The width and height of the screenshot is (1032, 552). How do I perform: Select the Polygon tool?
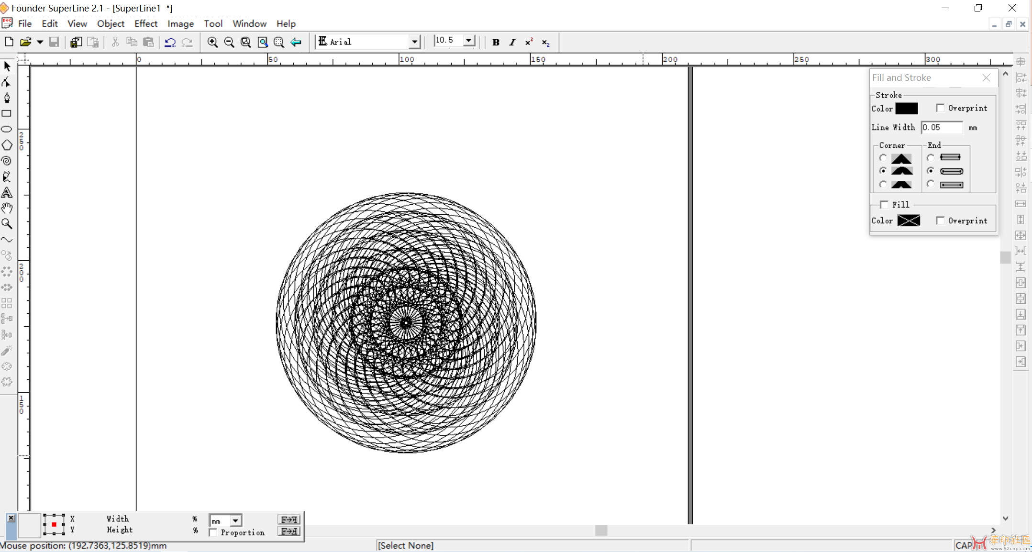7,145
